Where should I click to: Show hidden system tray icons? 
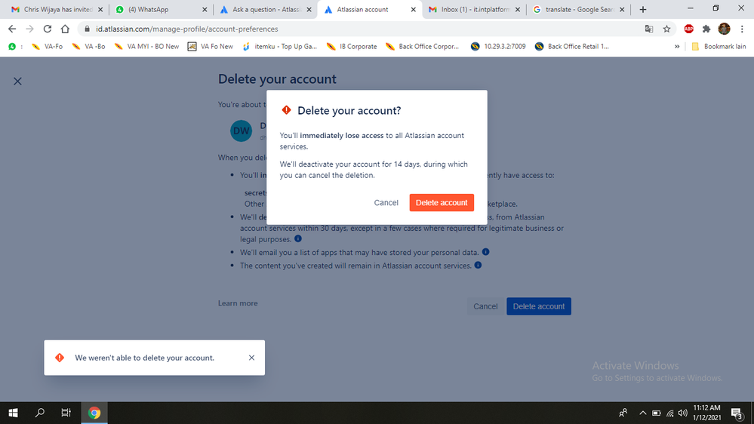pyautogui.click(x=642, y=413)
